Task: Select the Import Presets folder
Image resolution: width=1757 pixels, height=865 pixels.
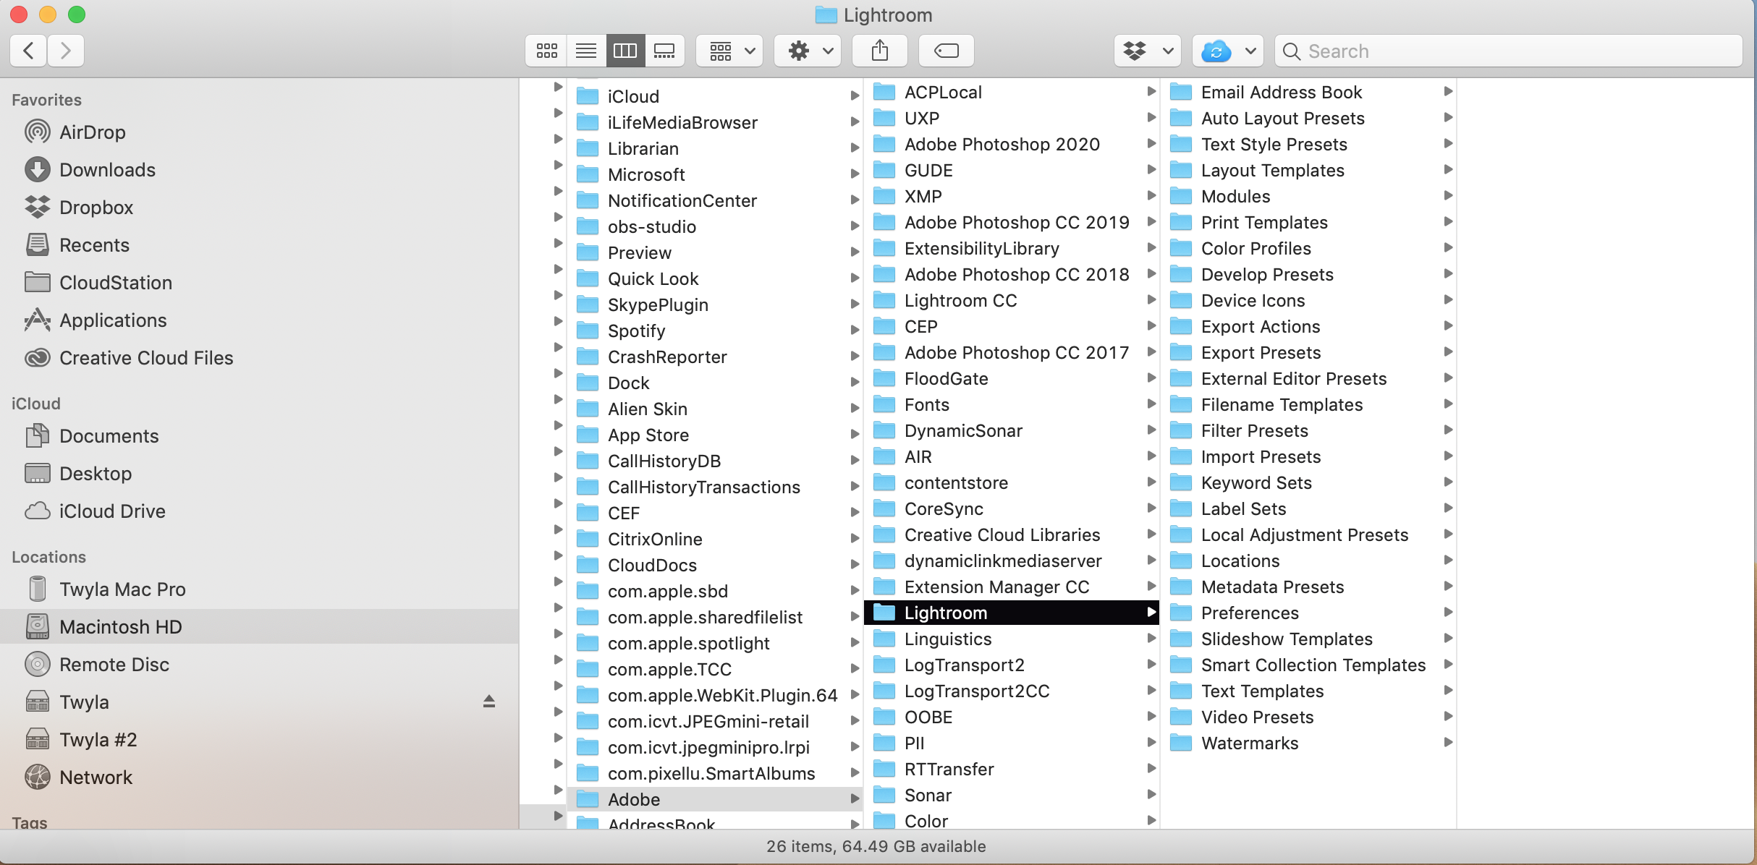Action: point(1308,456)
